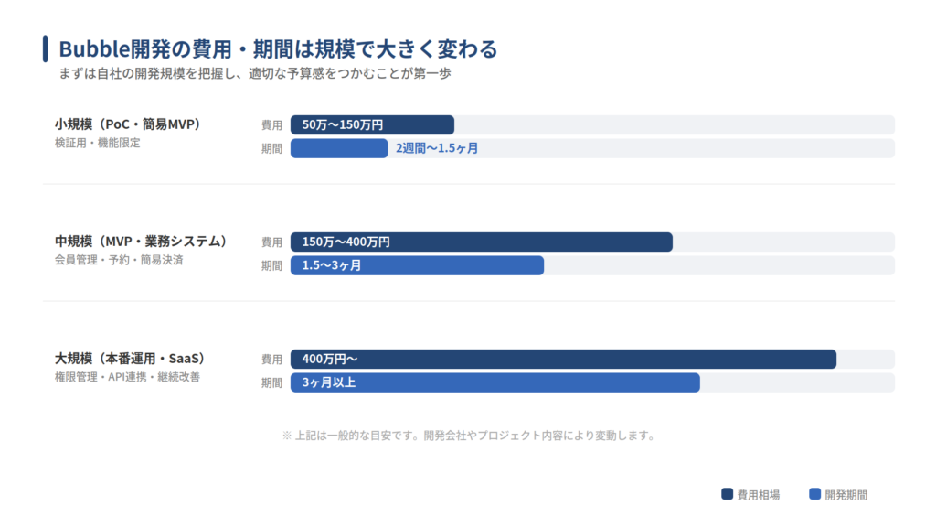936x527 pixels.
Task: Select the 大規模（本番運用・SaaS） heading
Action: tap(129, 358)
